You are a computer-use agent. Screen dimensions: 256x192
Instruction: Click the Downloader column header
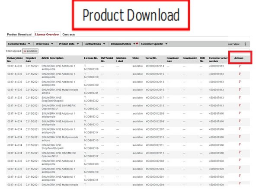pos(190,58)
